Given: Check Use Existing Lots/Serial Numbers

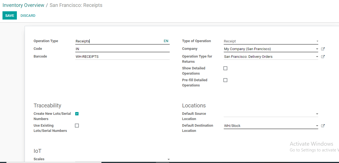Looking at the screenshot, I should (77, 126).
